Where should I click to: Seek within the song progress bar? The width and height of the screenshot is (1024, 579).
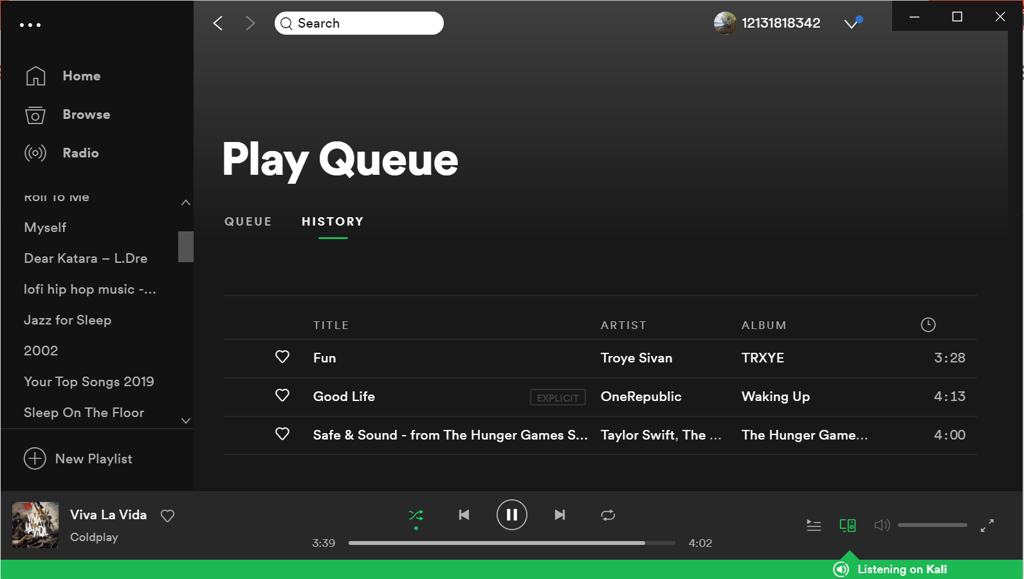tap(512, 543)
